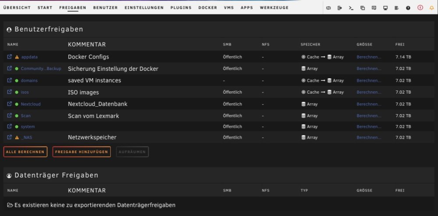Open the Community Backup share settings
Viewport: 438px width, 216px height.
pyautogui.click(x=41, y=69)
